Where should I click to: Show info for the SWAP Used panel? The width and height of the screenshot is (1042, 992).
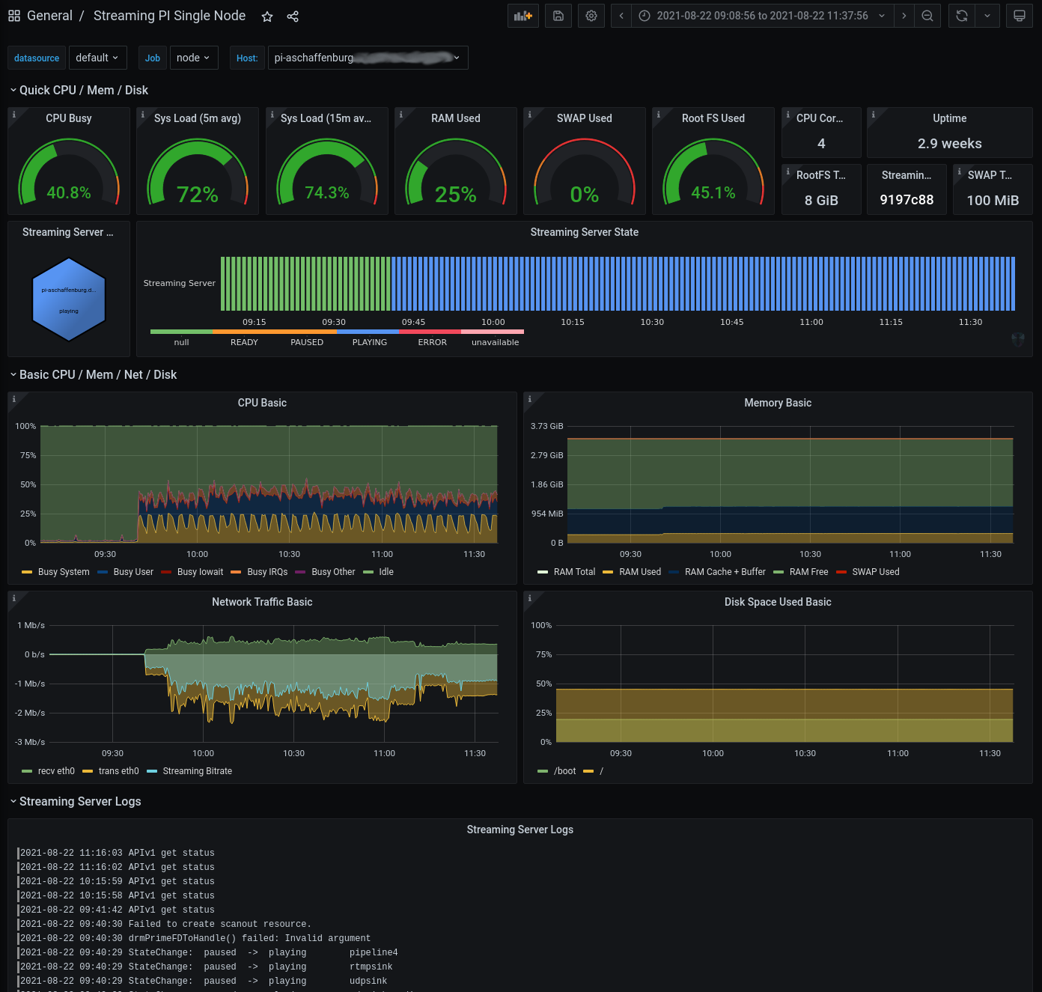coord(529,114)
